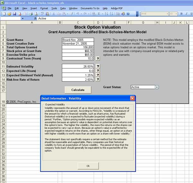The image size is (193, 183).
Task: Click the Copy icon in the toolbar
Action: (x=59, y=14)
